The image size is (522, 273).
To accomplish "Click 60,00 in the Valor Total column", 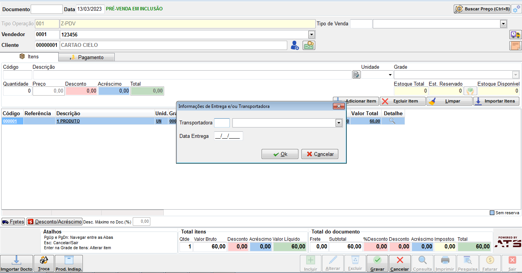I will [375, 121].
